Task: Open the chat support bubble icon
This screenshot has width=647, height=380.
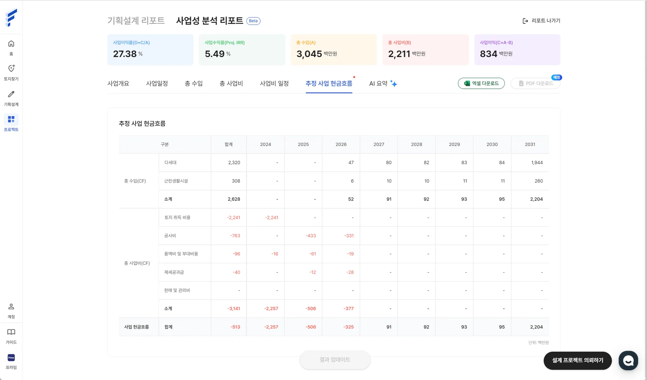Action: tap(628, 360)
